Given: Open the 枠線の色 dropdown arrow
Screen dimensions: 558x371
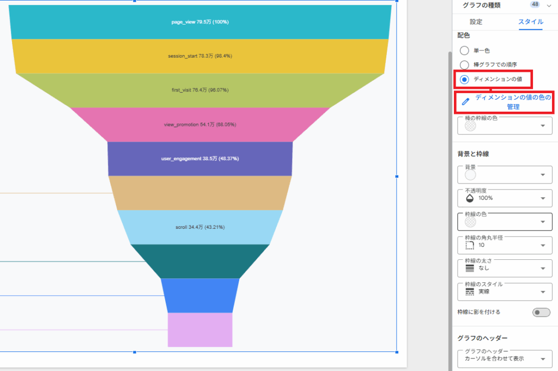Looking at the screenshot, I should pyautogui.click(x=543, y=222).
